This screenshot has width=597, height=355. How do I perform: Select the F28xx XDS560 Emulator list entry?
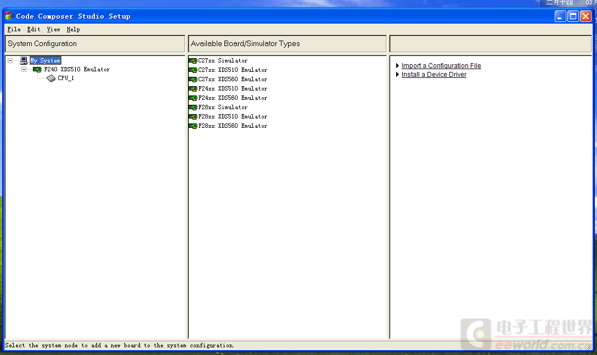point(233,126)
